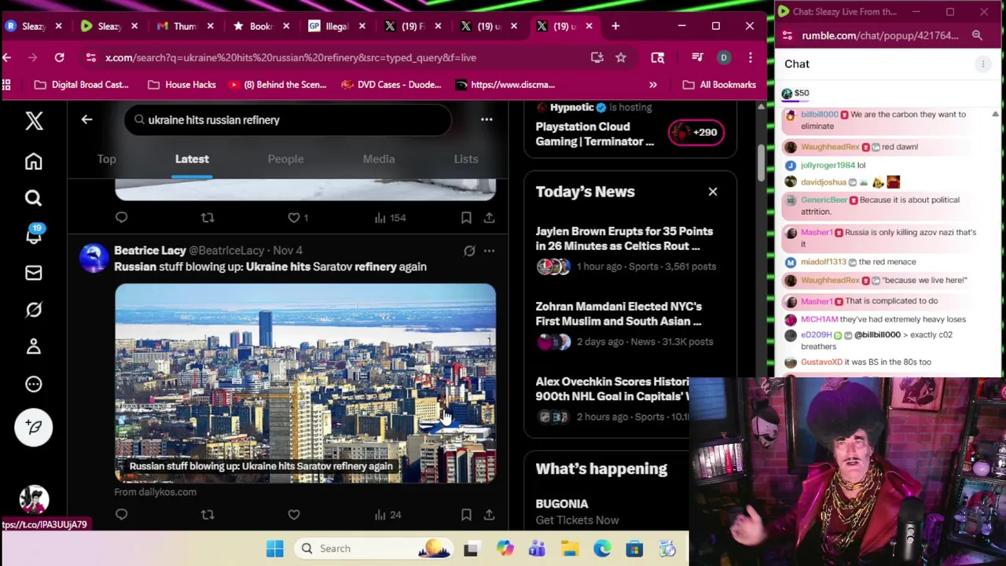Open the Grok icon in X sidebar
The height and width of the screenshot is (566, 1006).
click(x=33, y=310)
